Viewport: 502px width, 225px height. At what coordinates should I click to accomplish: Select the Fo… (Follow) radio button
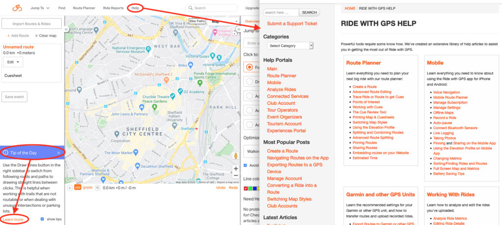pos(250,67)
